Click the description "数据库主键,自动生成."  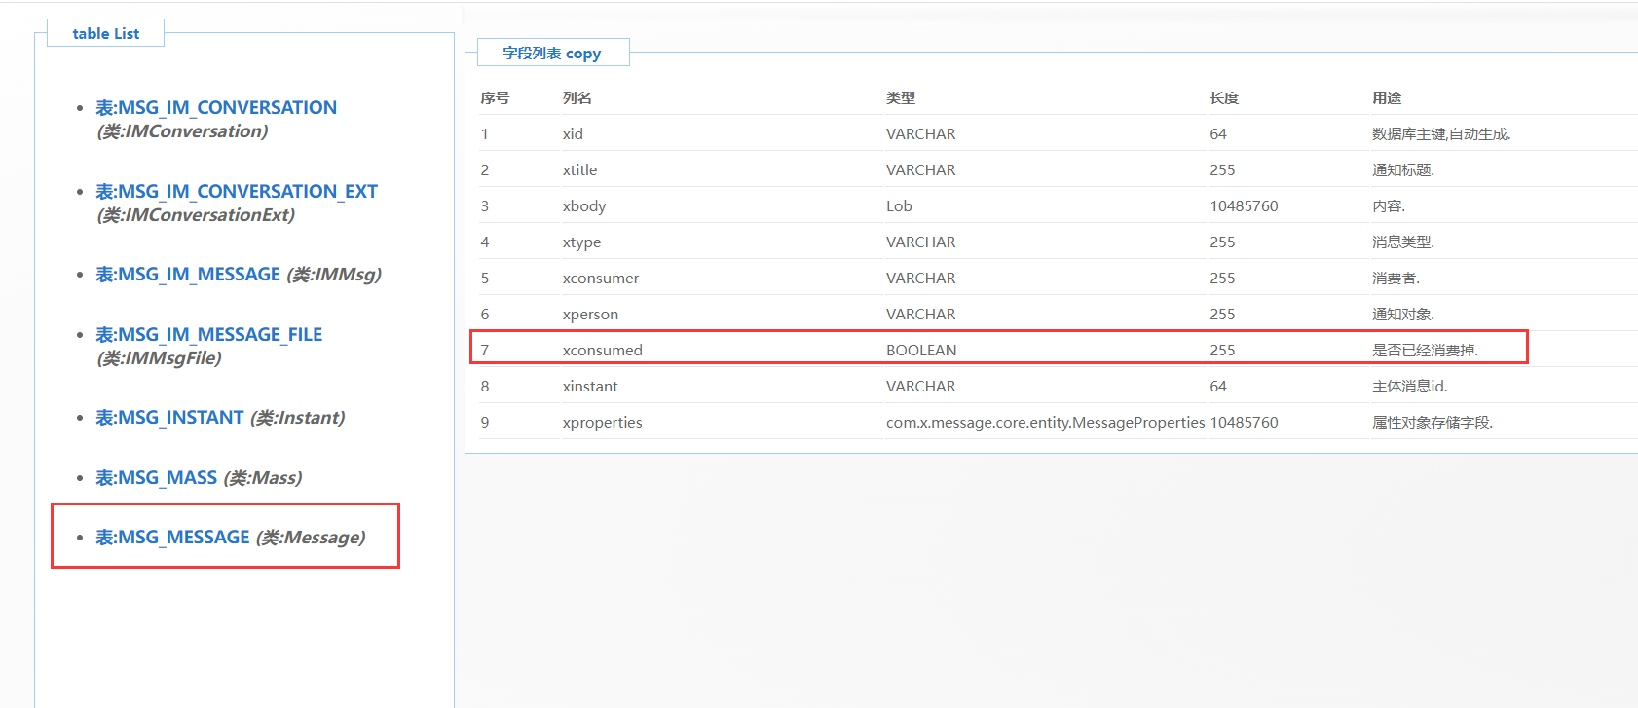pos(1441,134)
